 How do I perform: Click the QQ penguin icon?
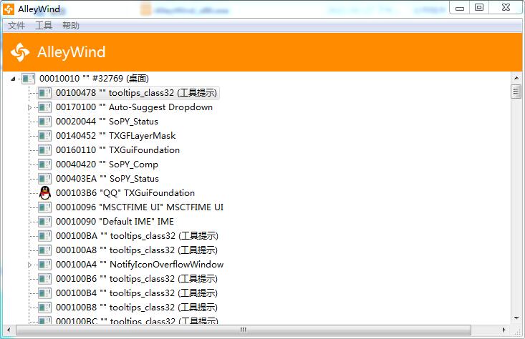tap(45, 193)
